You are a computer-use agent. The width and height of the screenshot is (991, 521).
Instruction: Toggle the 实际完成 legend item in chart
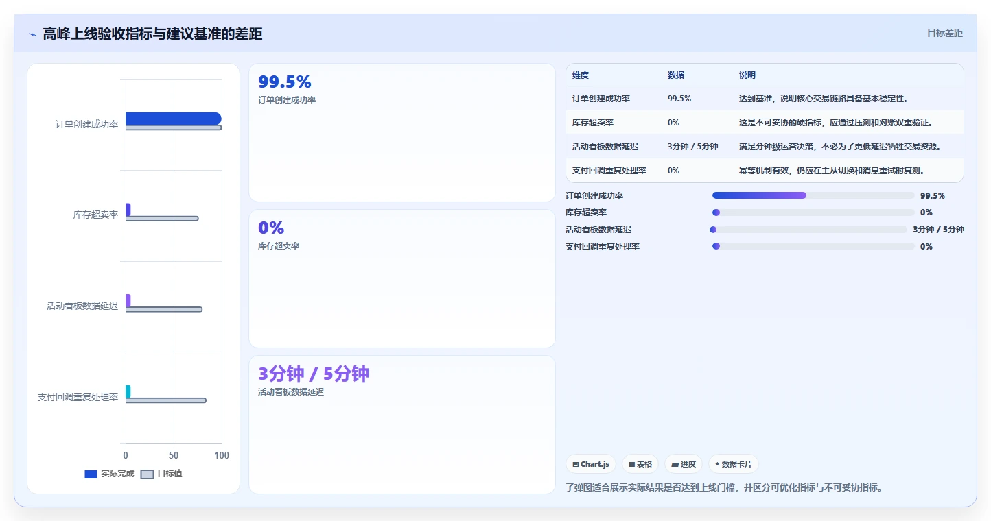pos(109,474)
